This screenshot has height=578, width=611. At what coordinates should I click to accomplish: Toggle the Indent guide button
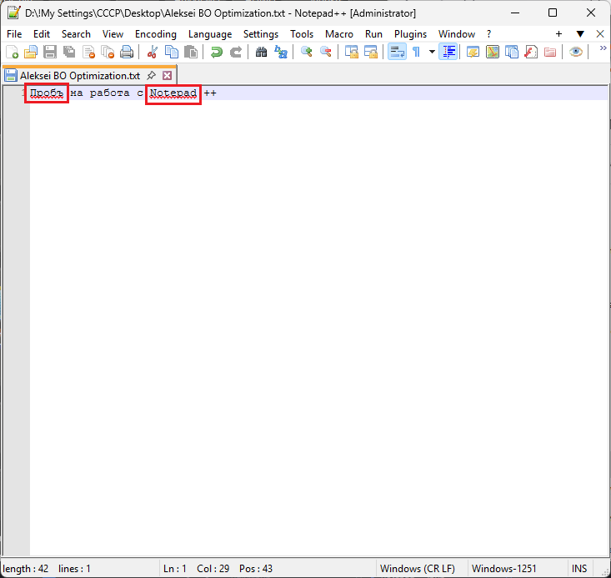(448, 52)
